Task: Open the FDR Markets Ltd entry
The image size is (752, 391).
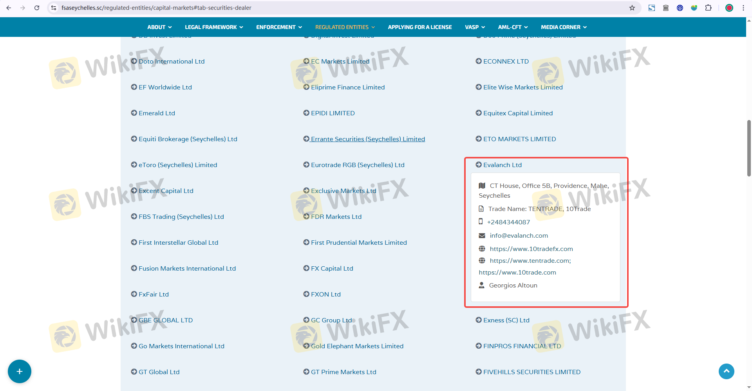Action: tap(336, 216)
